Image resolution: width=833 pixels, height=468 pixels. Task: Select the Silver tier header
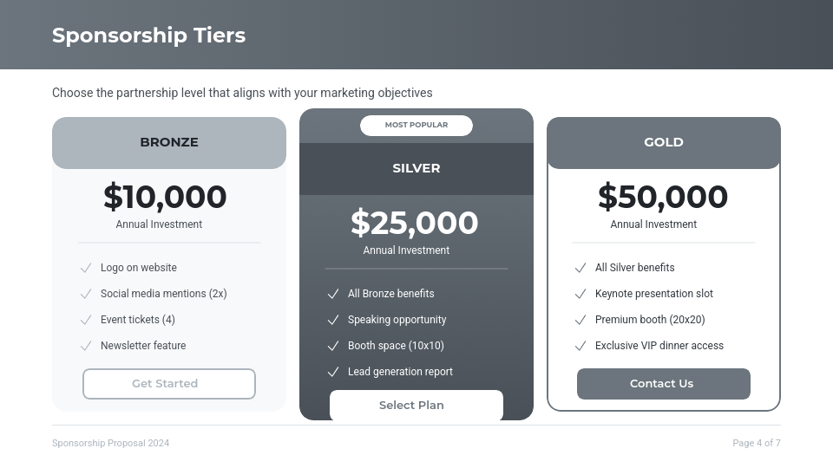point(416,168)
